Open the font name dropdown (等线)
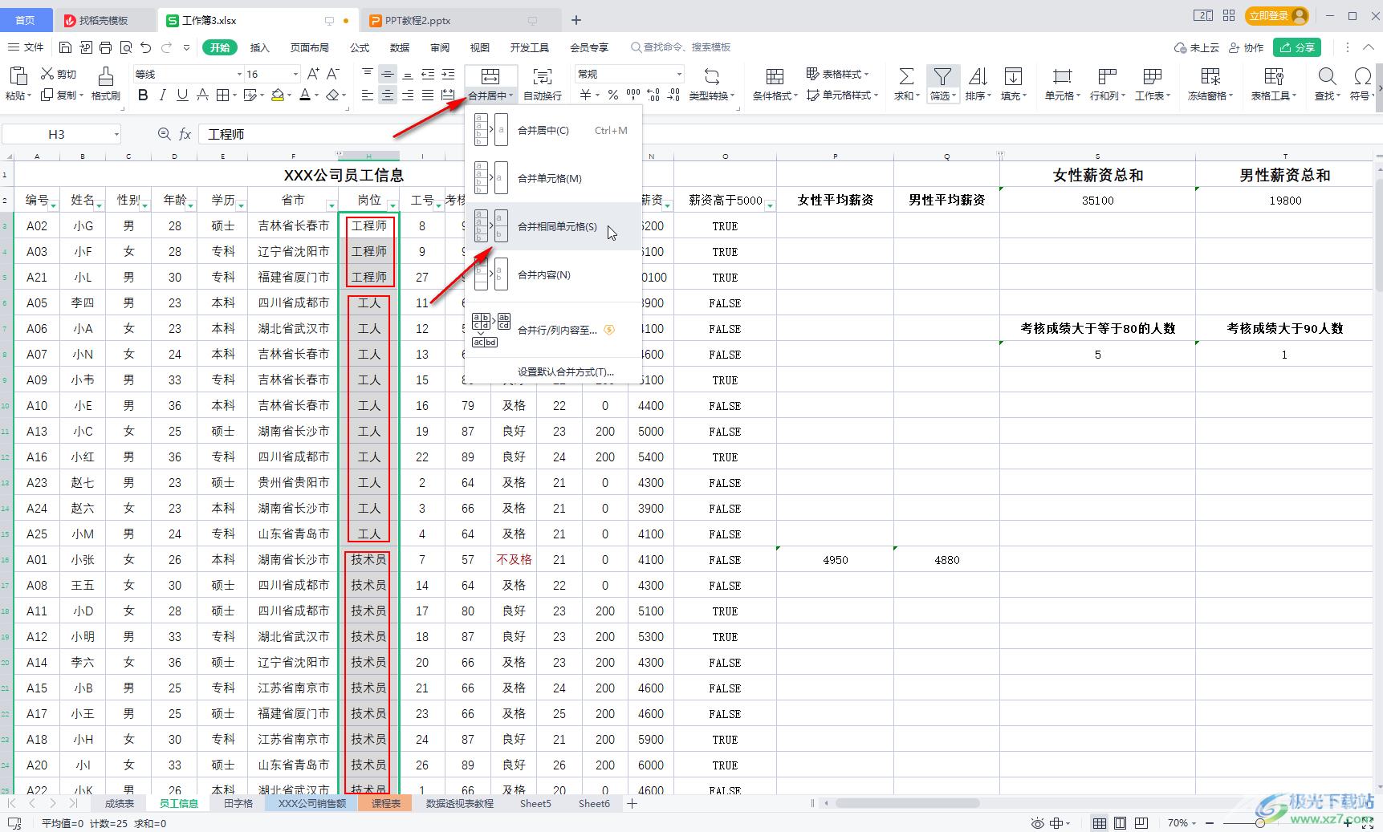The height and width of the screenshot is (832, 1383). [239, 74]
